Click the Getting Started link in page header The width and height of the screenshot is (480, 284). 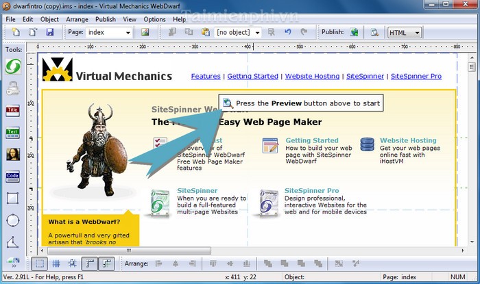click(252, 76)
